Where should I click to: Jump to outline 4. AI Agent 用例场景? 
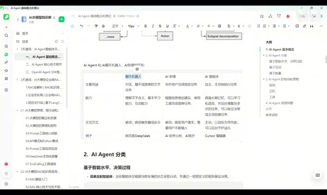[279, 103]
